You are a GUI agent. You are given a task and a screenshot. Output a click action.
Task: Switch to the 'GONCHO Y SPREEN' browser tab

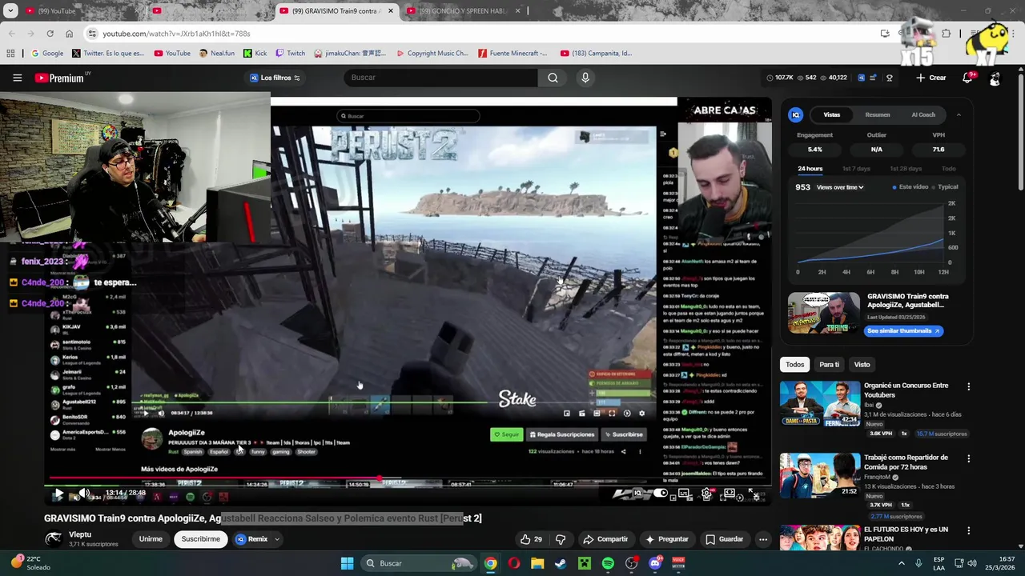coord(464,11)
